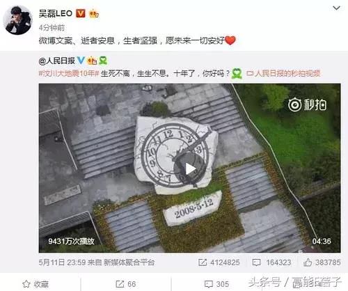Play the embedded earthquake memorial video
Screen dimensions: 348x291
point(190,168)
